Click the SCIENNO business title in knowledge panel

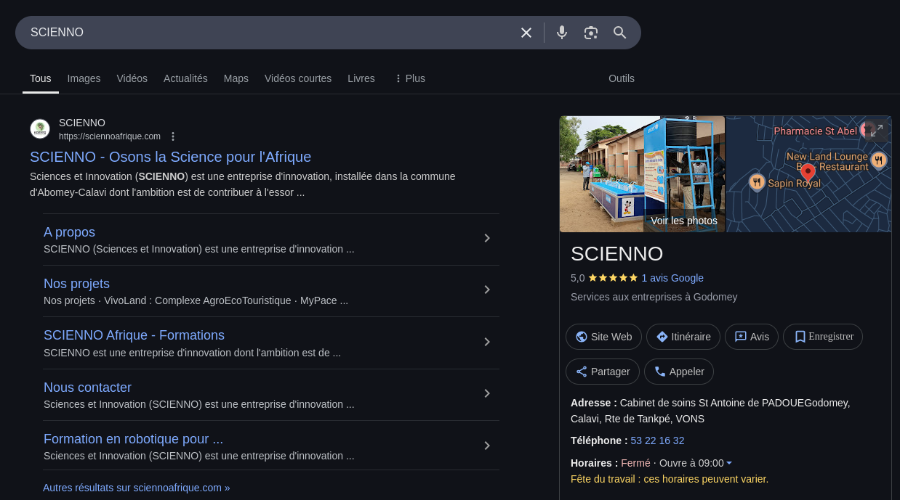tap(617, 253)
